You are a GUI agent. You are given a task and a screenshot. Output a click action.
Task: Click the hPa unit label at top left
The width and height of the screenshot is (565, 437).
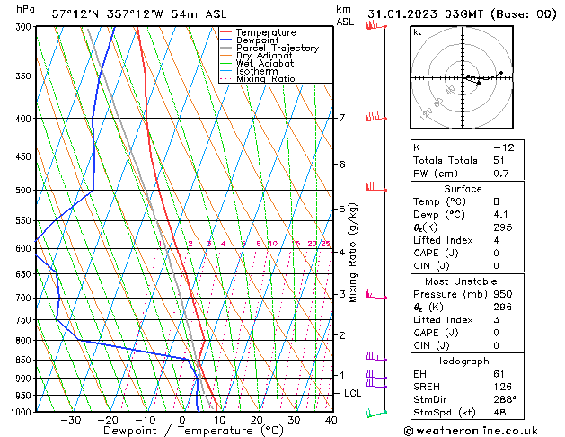[25, 9]
